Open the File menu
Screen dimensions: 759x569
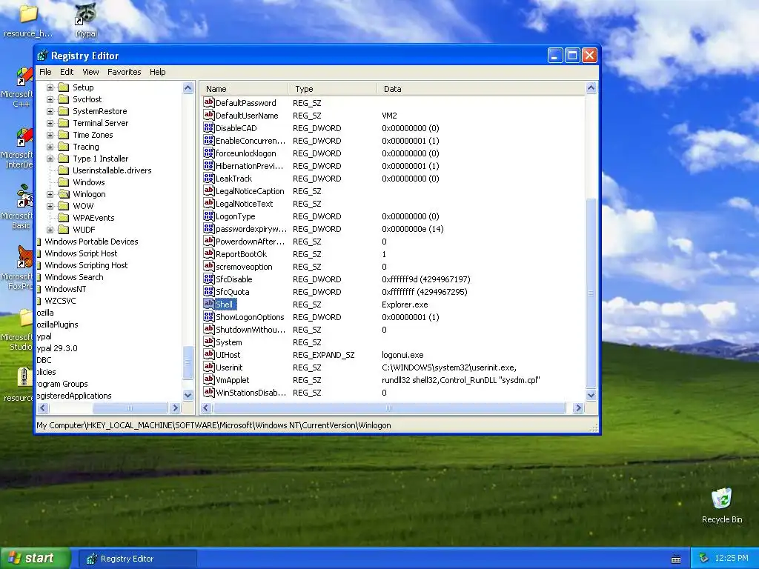pos(45,72)
